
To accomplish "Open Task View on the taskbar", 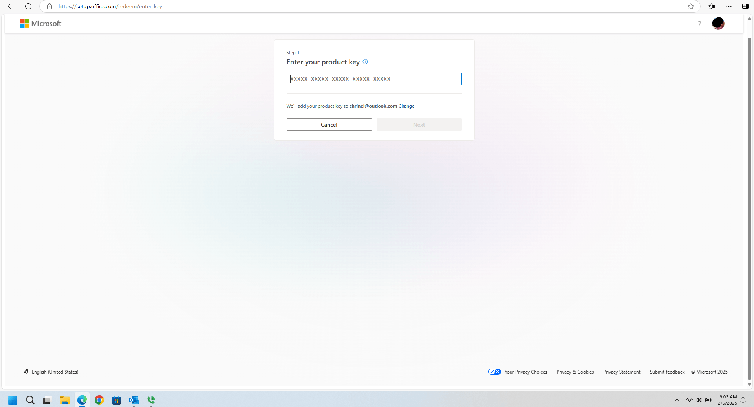I will pyautogui.click(x=47, y=400).
